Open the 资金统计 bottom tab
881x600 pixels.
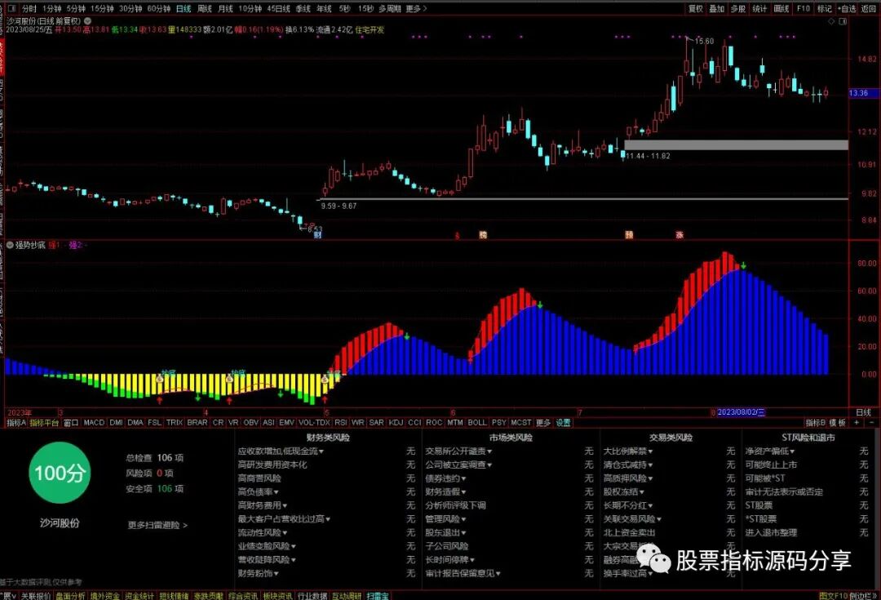point(138,595)
